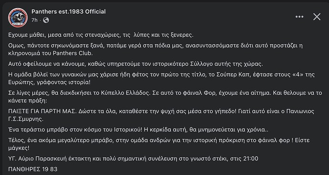Image resolution: width=329 pixels, height=175 pixels.
Task: Click the paragraph beginning Η ομάδα βόλεϊ
Action: tap(162, 78)
